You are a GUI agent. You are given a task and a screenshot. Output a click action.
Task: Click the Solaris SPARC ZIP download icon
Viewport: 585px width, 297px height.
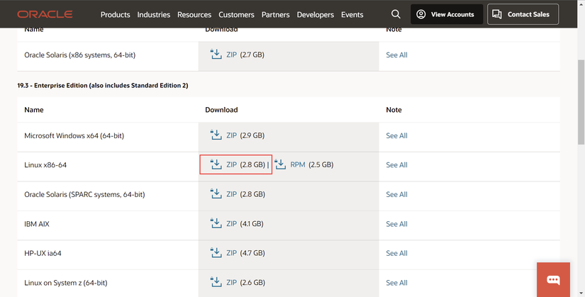click(216, 194)
